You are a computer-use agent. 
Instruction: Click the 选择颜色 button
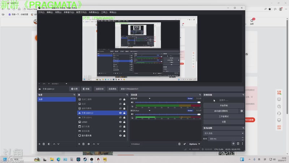click(112, 89)
